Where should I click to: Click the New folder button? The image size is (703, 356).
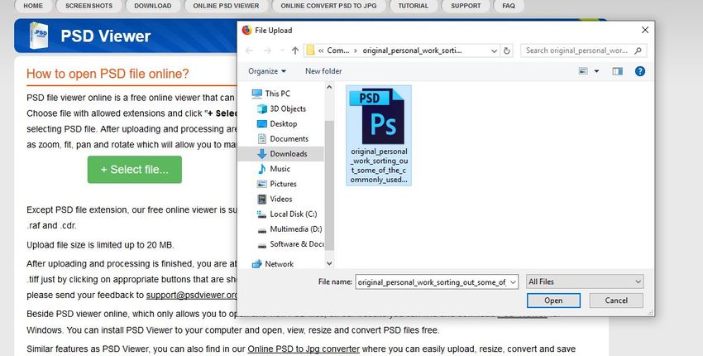[x=323, y=71]
